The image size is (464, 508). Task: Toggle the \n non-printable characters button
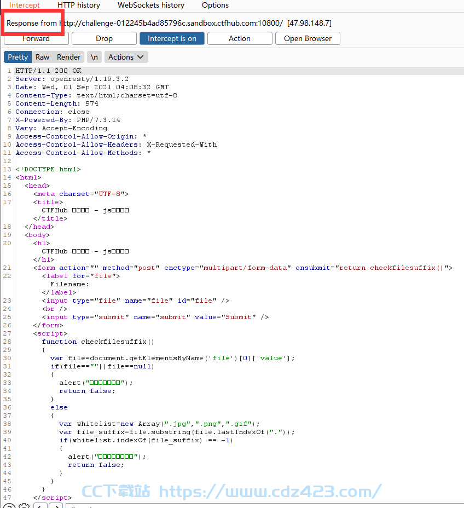(x=94, y=57)
